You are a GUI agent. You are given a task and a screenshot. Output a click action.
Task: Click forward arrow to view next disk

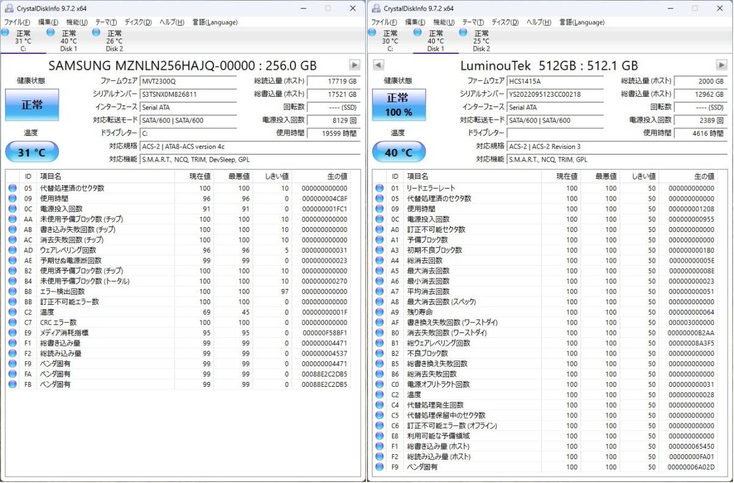[x=355, y=66]
